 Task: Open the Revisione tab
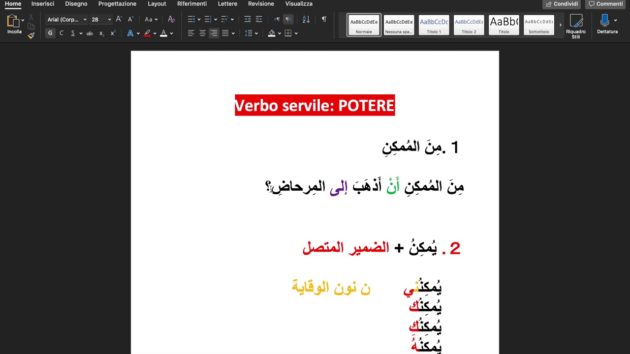click(x=261, y=4)
